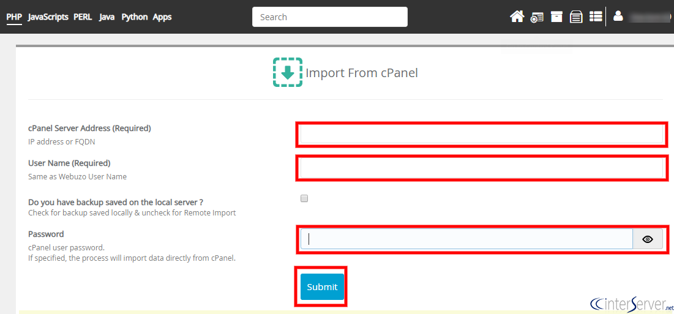
Task: Switch to the JavaScripts tab
Action: point(48,17)
